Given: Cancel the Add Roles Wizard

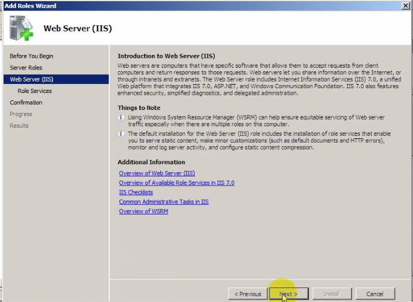Looking at the screenshot, I should (375, 294).
